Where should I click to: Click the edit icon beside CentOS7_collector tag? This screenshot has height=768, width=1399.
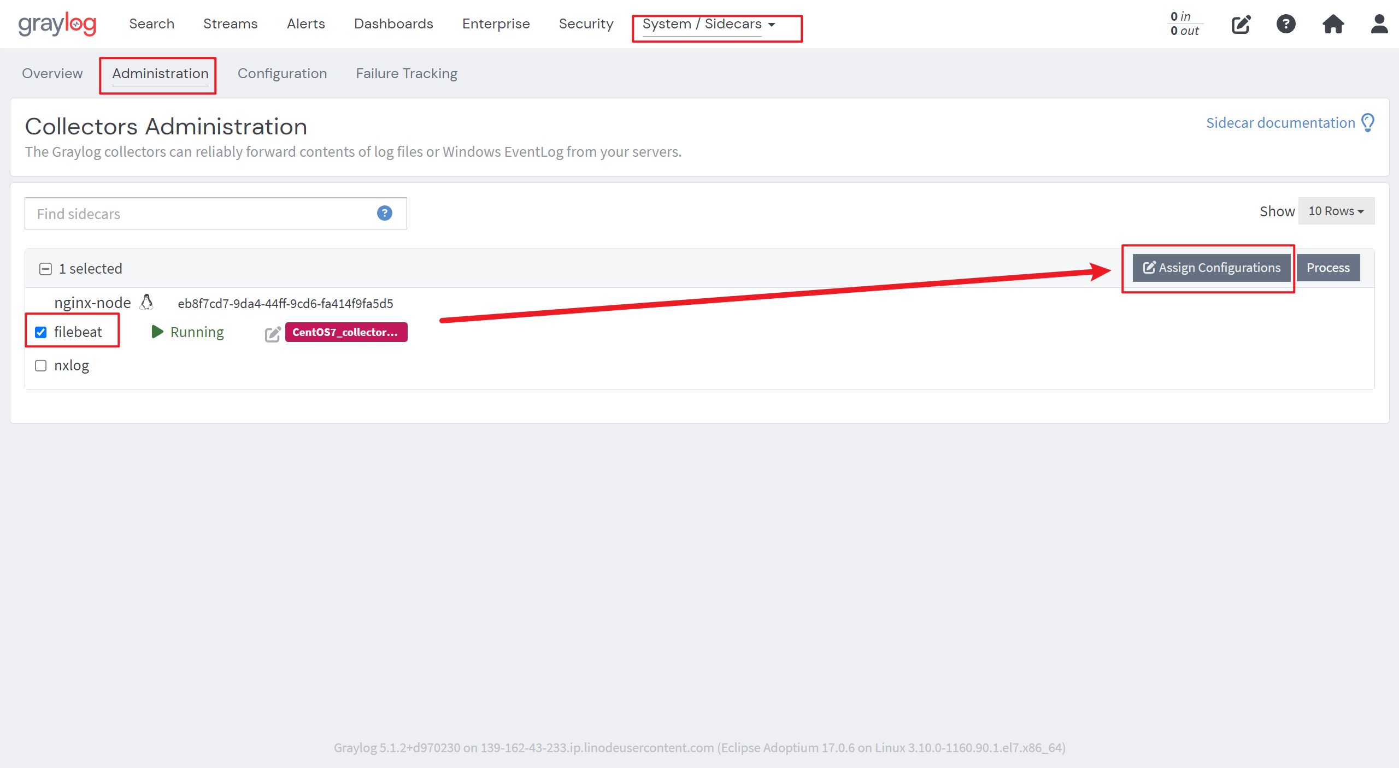[273, 334]
